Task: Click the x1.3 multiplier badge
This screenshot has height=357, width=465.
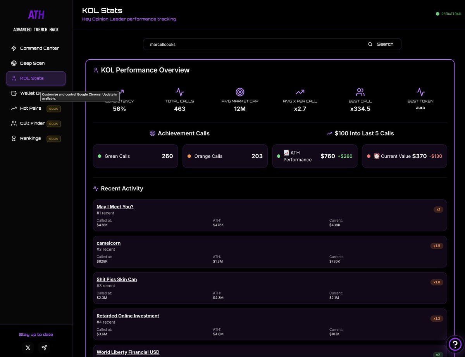Action: pos(437,319)
